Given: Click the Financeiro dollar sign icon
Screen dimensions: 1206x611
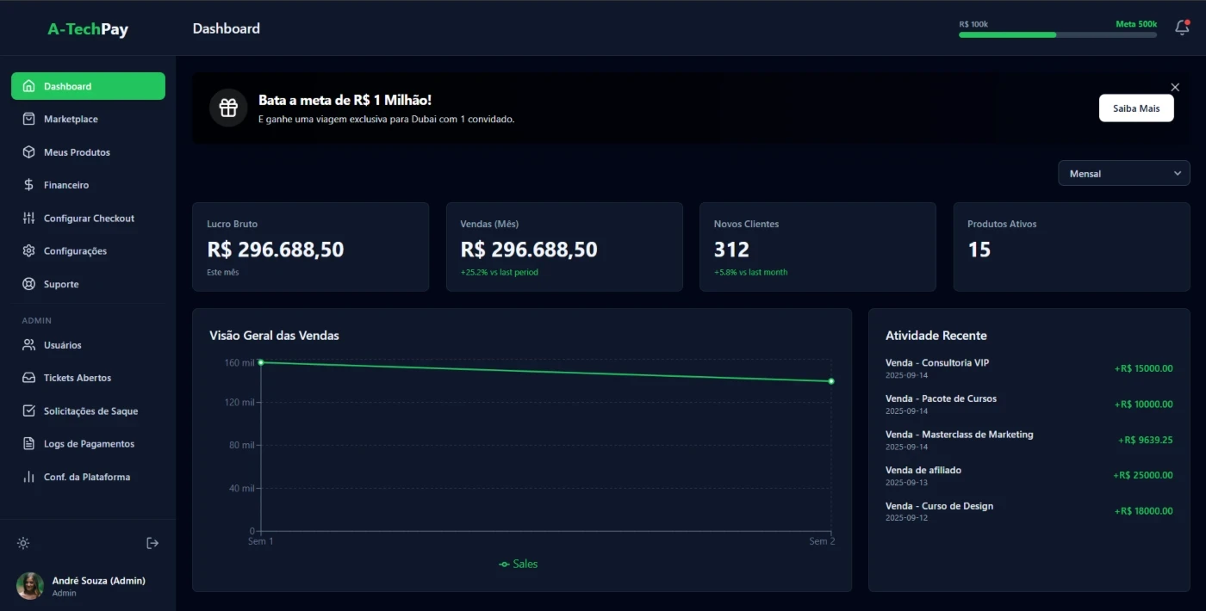Looking at the screenshot, I should point(28,185).
